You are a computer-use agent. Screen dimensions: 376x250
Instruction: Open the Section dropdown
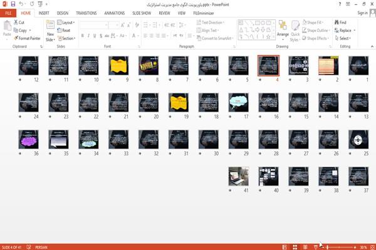pyautogui.click(x=66, y=38)
